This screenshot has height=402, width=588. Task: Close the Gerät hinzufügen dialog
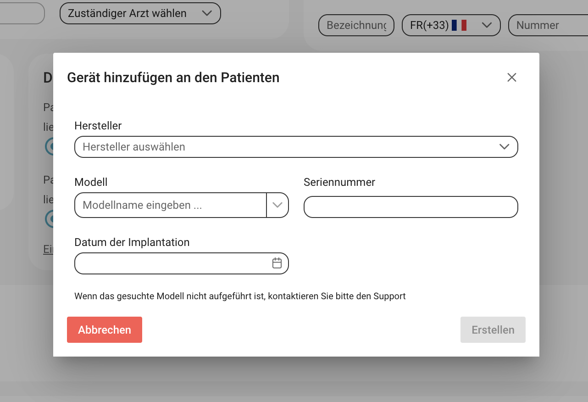(512, 78)
